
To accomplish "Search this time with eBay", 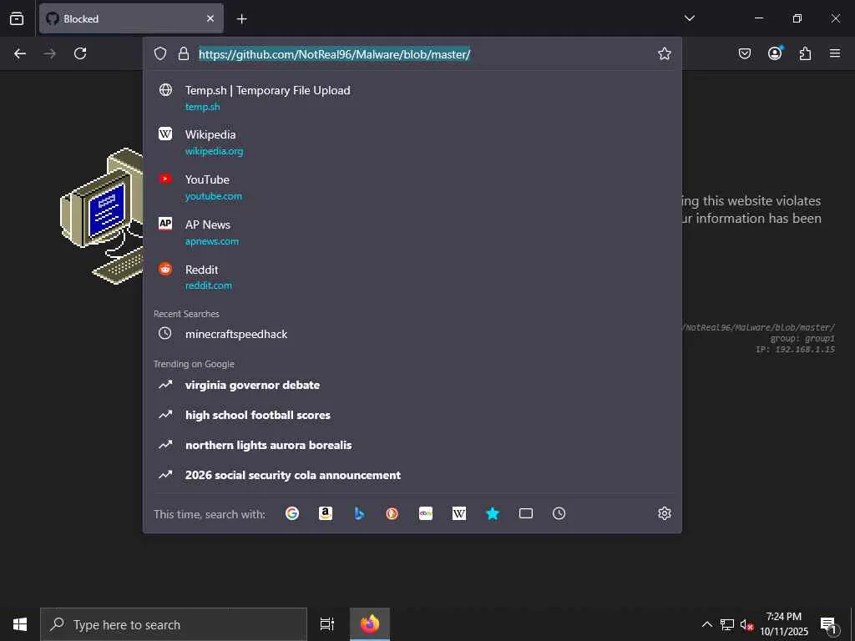I will coord(426,513).
